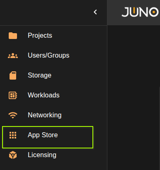
Task: Open the Projects menu item
Action: click(x=40, y=35)
